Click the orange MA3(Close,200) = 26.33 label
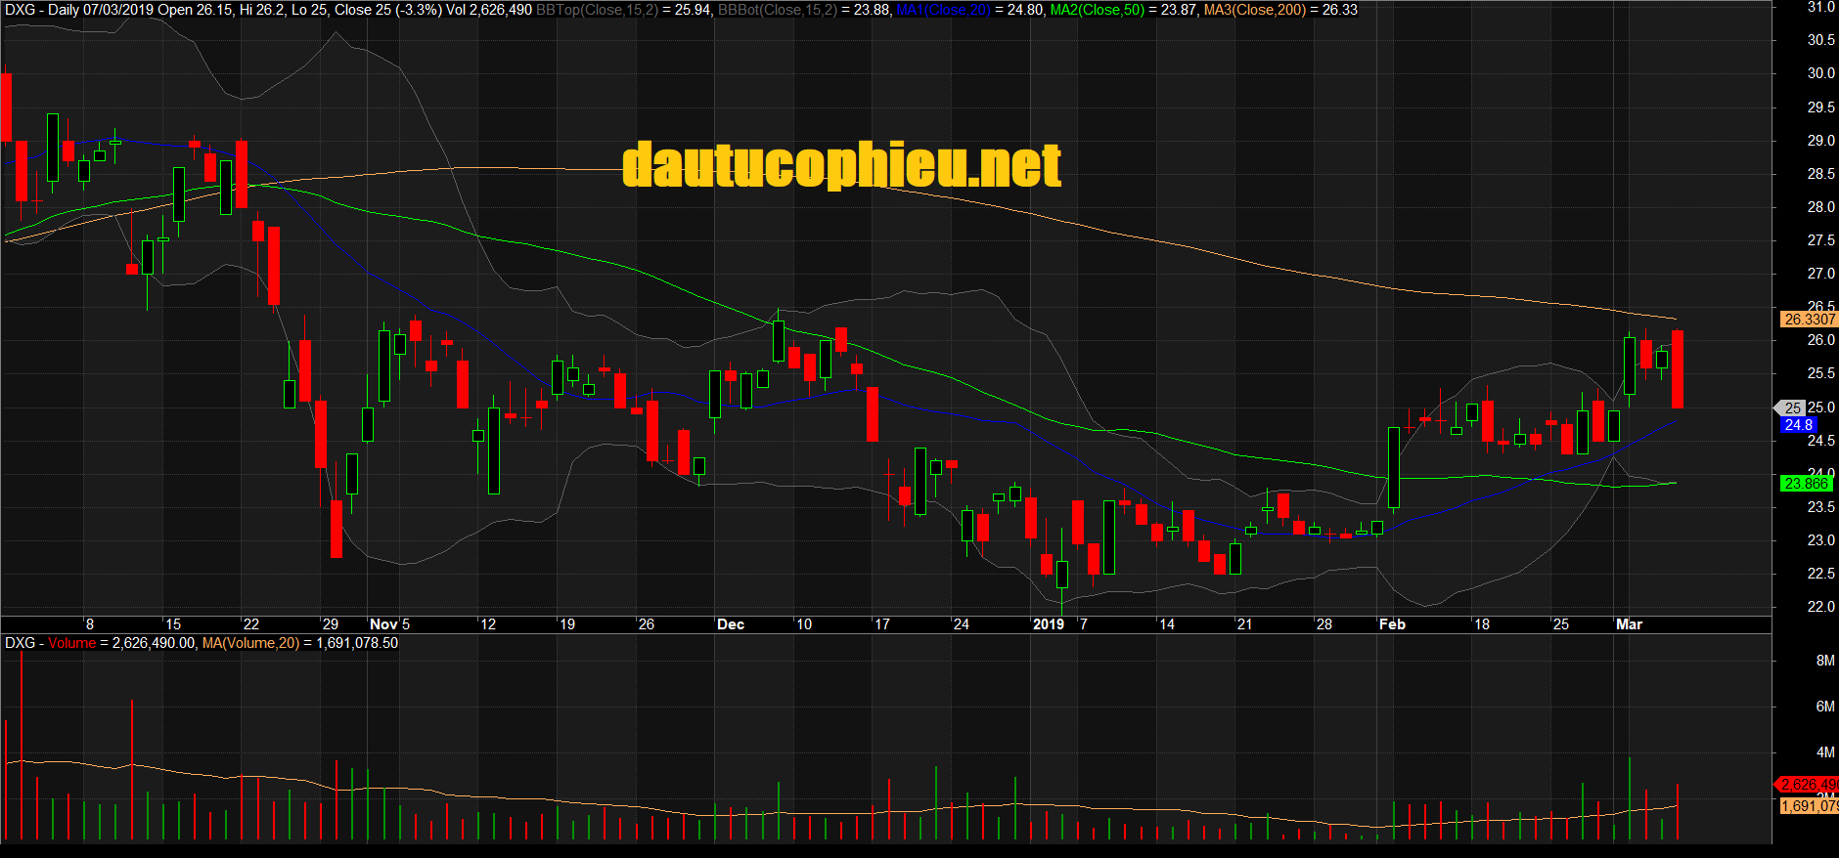Viewport: 1839px width, 858px height. (x=1280, y=10)
